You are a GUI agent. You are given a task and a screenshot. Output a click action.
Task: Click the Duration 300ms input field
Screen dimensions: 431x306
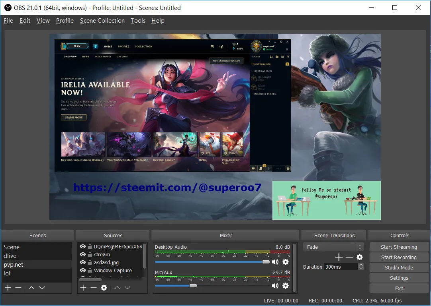(x=341, y=267)
